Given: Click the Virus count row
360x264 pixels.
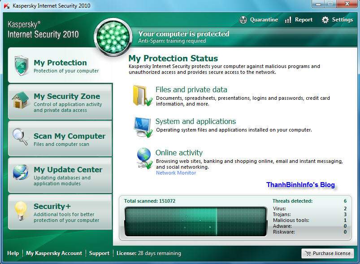Looking at the screenshot, I should pyautogui.click(x=310, y=209).
